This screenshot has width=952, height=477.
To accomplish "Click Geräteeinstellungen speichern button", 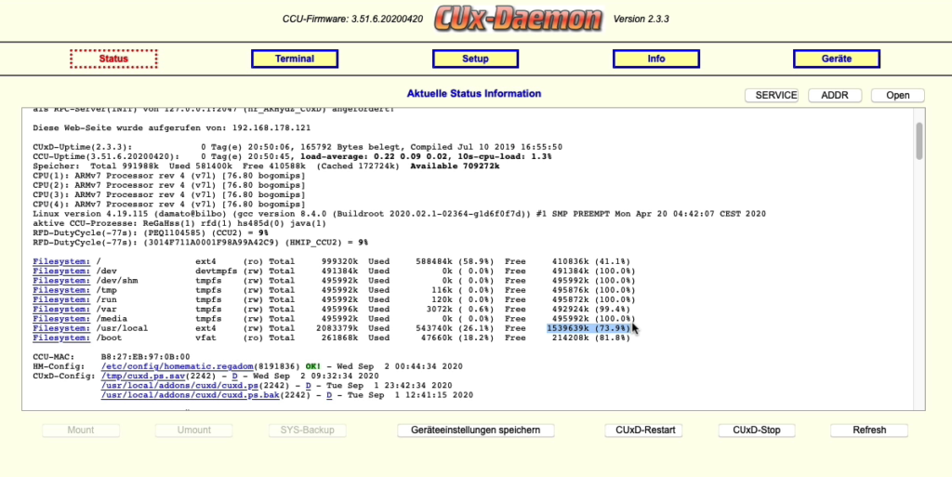I will click(476, 431).
